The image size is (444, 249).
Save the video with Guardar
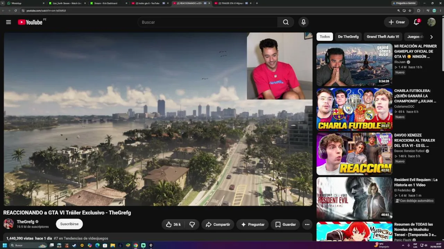click(x=285, y=224)
